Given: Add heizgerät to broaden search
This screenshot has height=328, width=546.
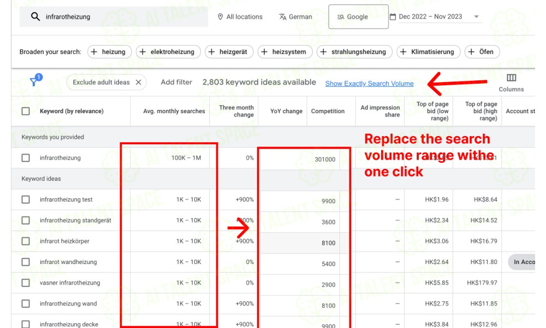Looking at the screenshot, I should point(229,52).
